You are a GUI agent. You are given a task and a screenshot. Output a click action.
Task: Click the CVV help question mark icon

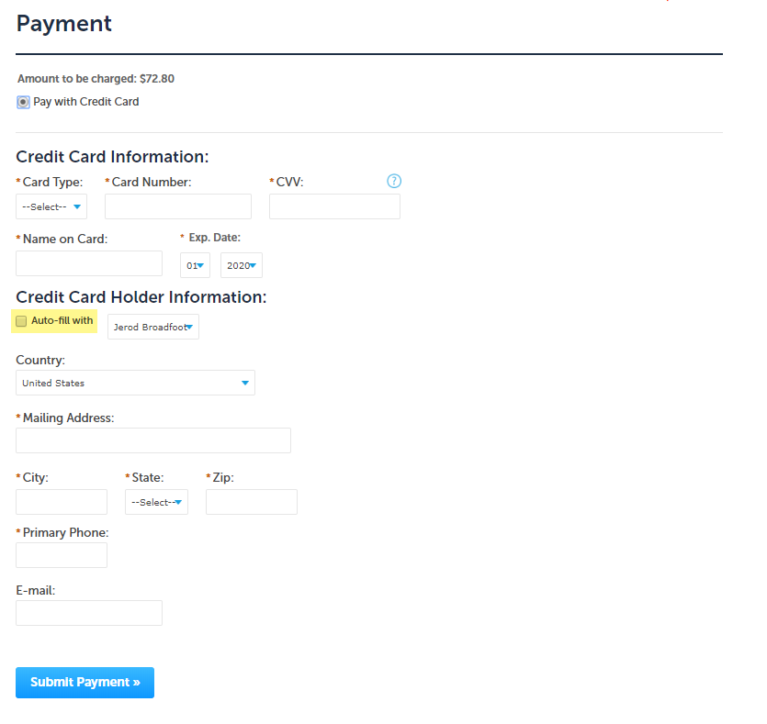point(395,181)
